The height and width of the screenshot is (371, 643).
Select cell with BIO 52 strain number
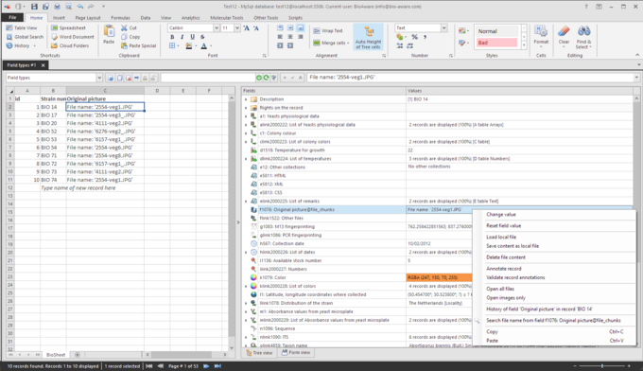coord(53,132)
